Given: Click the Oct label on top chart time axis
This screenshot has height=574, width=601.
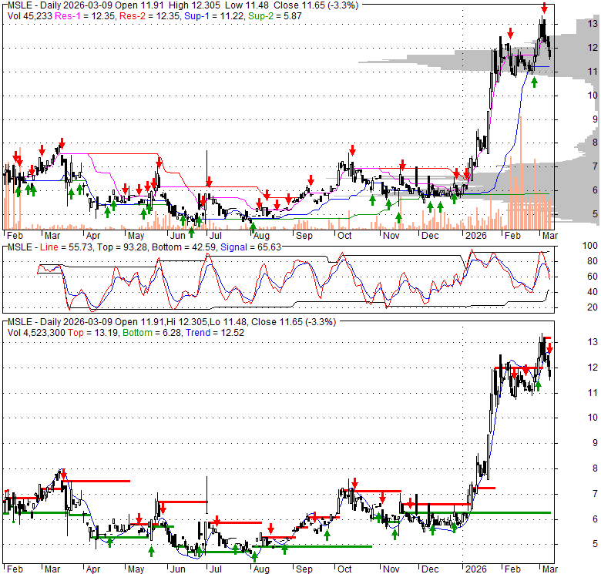Looking at the screenshot, I should (344, 236).
